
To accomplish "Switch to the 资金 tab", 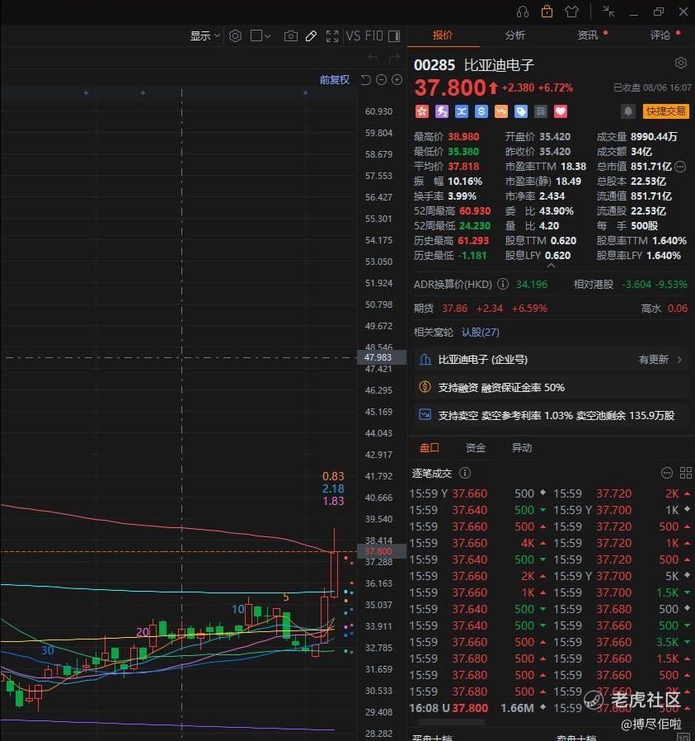I will (476, 447).
